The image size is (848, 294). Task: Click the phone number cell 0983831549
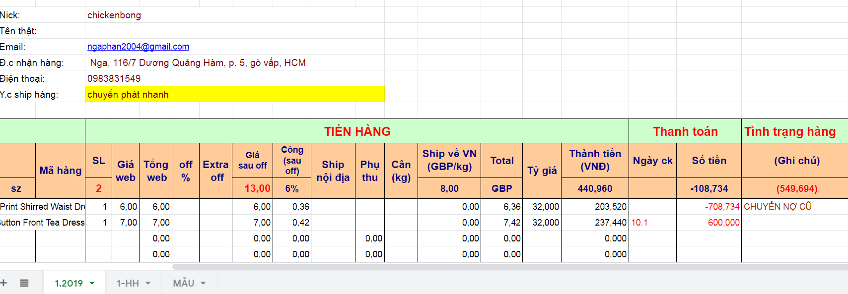(114, 78)
